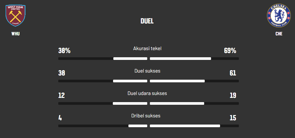
Task: Click the DUEL section heading
Action: tap(147, 21)
